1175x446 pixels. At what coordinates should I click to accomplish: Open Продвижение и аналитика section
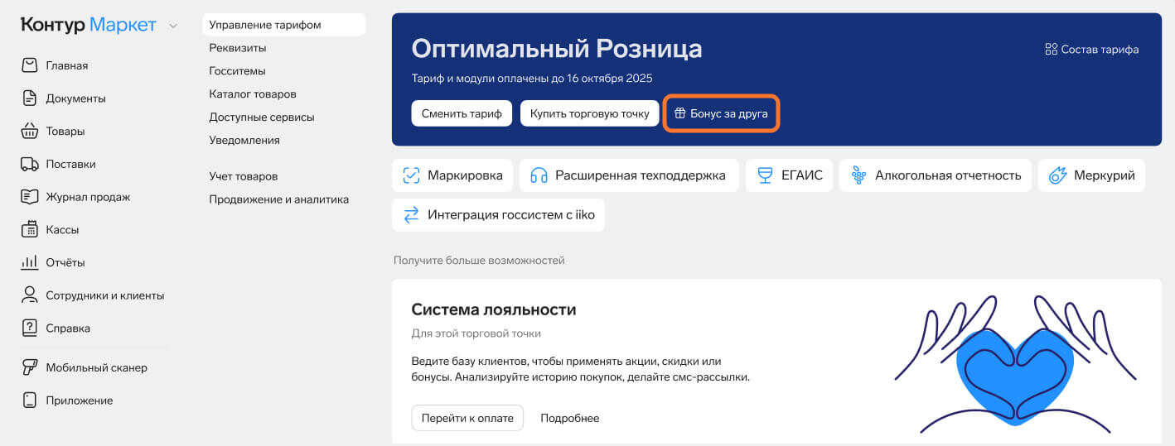[279, 199]
